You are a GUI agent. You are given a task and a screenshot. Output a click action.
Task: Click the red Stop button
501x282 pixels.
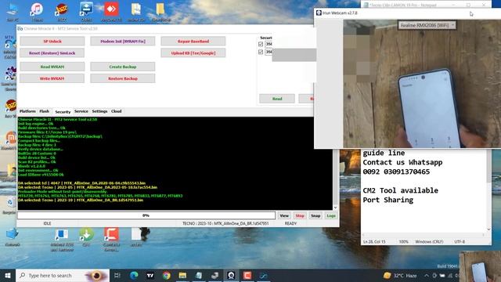pos(300,216)
